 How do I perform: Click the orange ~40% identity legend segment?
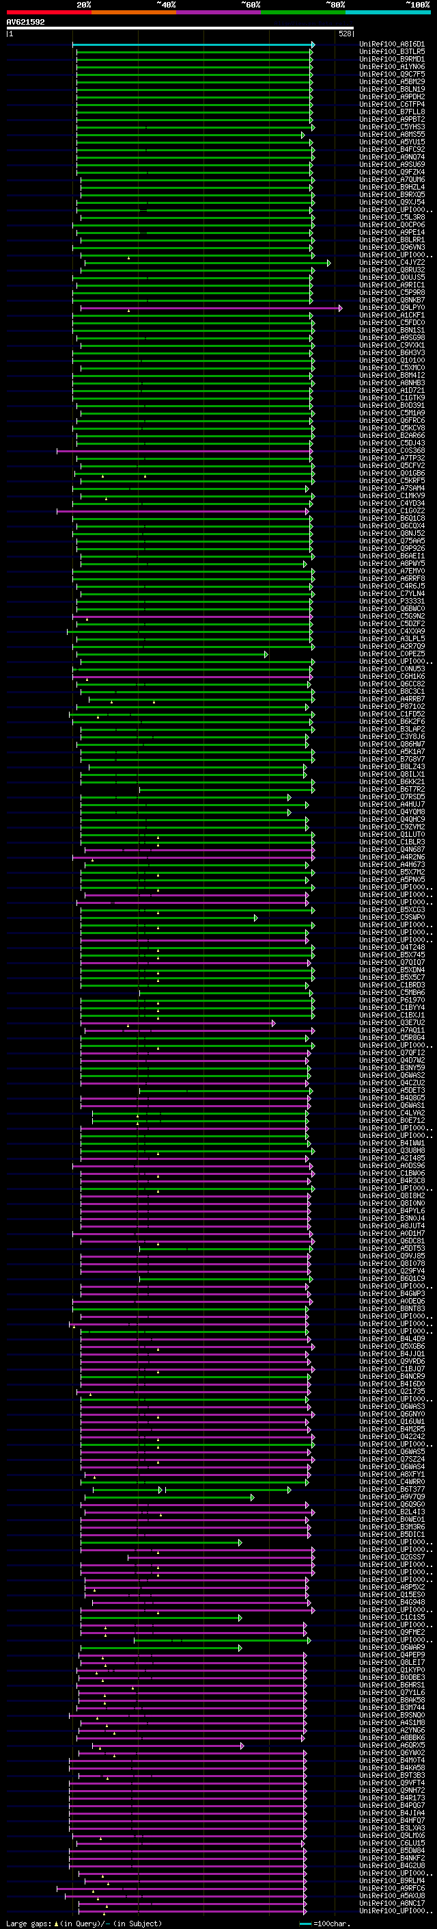point(134,12)
